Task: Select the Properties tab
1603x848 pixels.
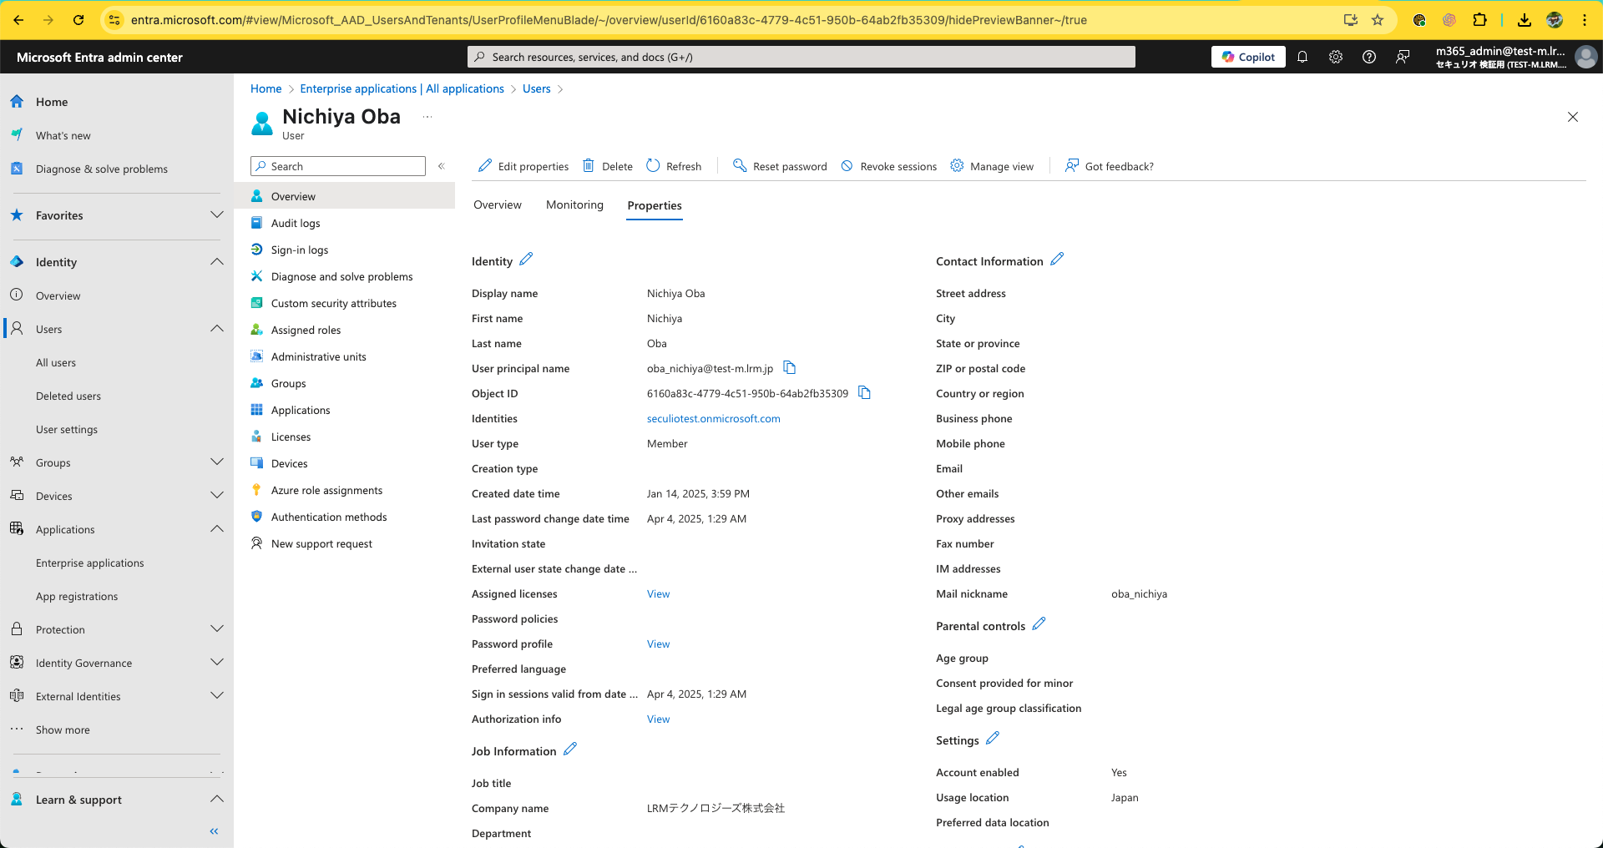Action: (x=655, y=205)
